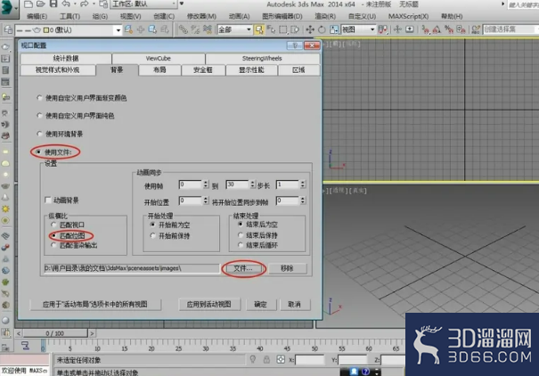Toggle the Spinner Snap icon
This screenshot has height=376, width=539.
coord(461,30)
